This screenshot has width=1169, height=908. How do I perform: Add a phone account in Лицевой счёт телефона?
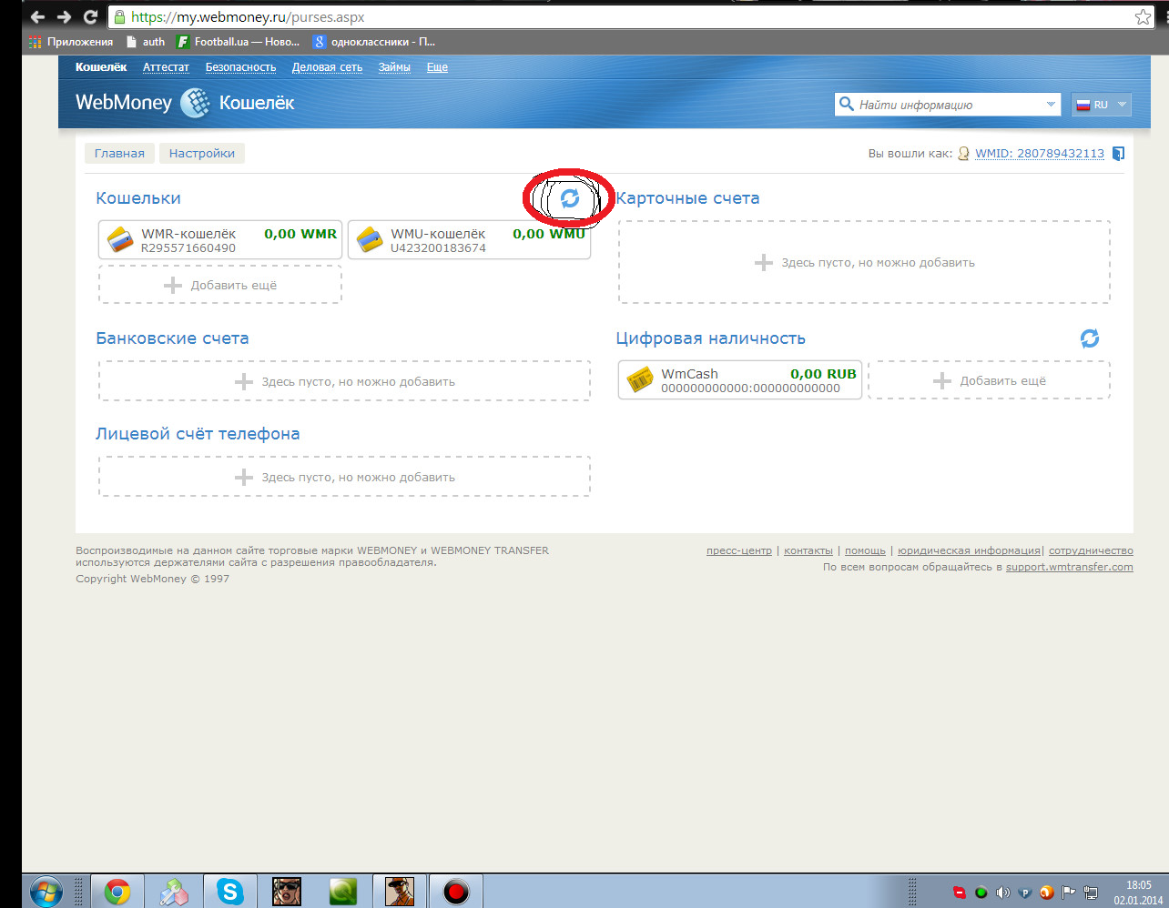(x=344, y=477)
